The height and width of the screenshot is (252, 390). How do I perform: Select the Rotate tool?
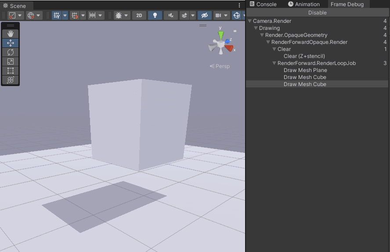coord(11,52)
